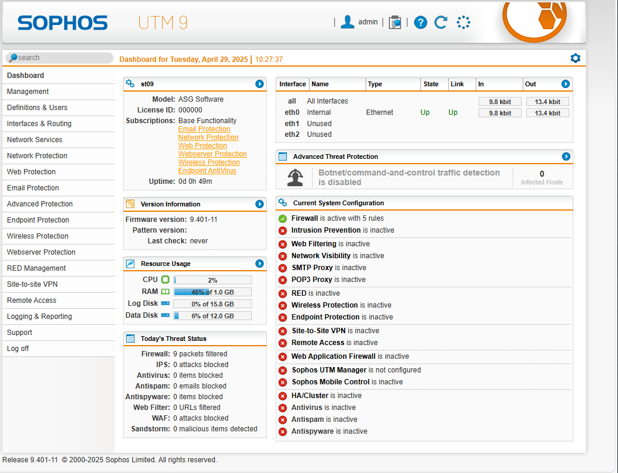This screenshot has height=473, width=618.
Task: Open the Support menu
Action: point(59,333)
